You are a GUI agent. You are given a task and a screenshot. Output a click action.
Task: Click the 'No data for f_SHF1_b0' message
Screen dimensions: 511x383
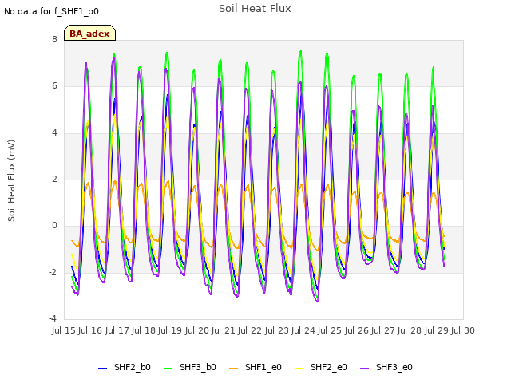click(51, 11)
